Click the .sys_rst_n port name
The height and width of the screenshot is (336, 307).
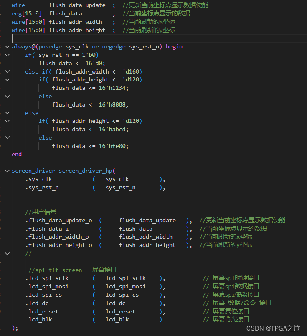pos(42,188)
